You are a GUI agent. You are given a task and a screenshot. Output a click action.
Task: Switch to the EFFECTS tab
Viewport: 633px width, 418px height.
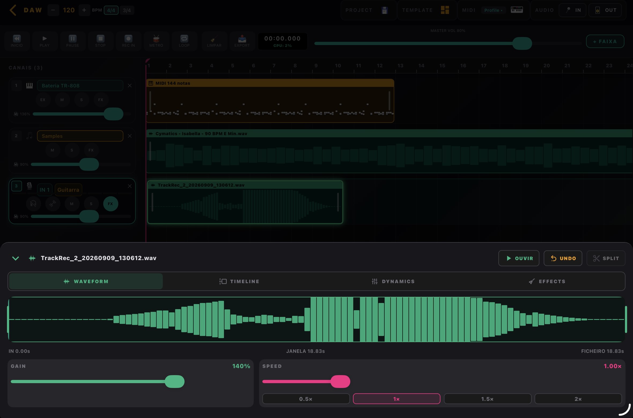point(547,281)
